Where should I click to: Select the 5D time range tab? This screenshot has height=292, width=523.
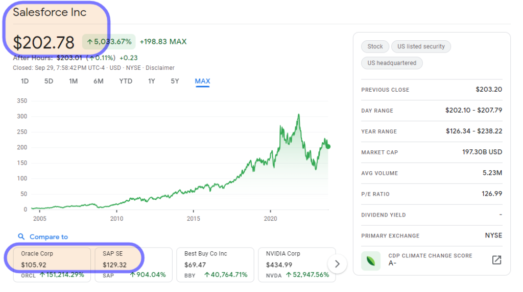pos(49,81)
